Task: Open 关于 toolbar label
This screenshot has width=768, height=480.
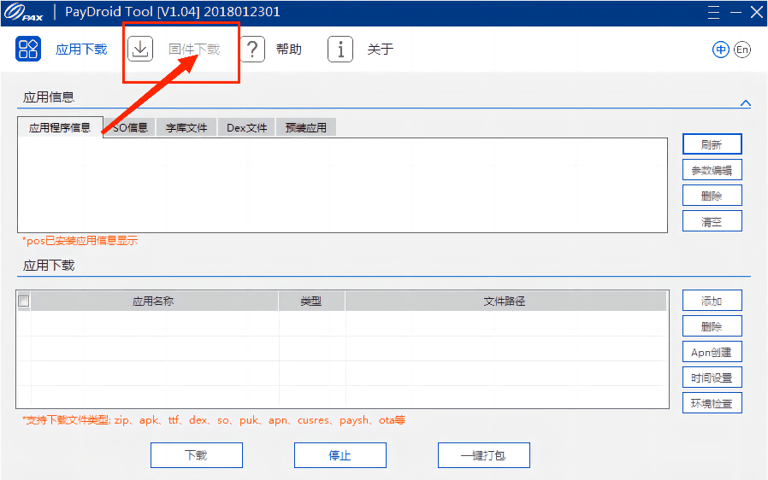Action: click(380, 50)
